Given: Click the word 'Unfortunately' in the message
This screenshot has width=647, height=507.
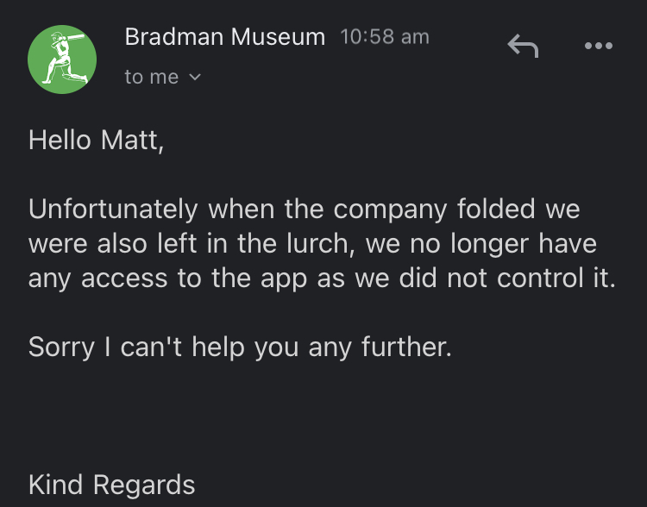Looking at the screenshot, I should click(x=113, y=210).
